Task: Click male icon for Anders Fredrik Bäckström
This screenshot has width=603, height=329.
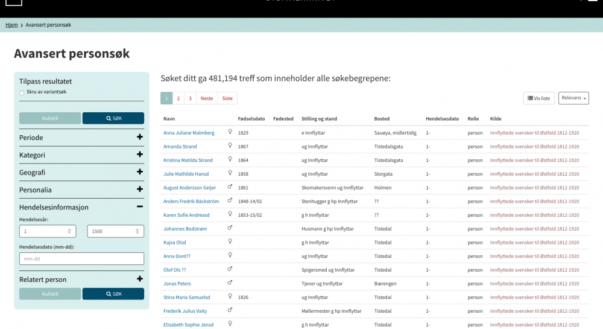Action: click(230, 200)
